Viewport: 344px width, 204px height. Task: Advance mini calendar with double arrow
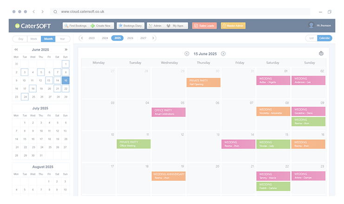(x=66, y=49)
